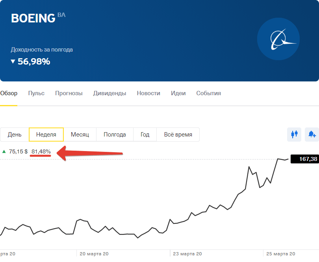Switch to the Новости tab

148,93
